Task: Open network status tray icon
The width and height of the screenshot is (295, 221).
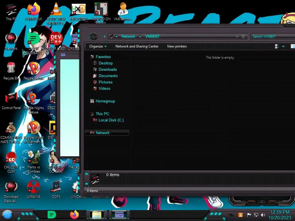Action: coord(256,215)
